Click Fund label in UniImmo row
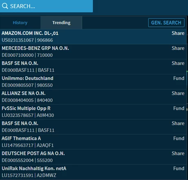This screenshot has height=180, width=188. 179,78
